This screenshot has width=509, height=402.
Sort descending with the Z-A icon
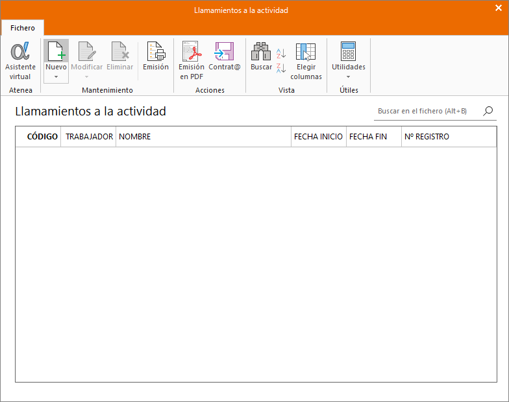pos(281,68)
